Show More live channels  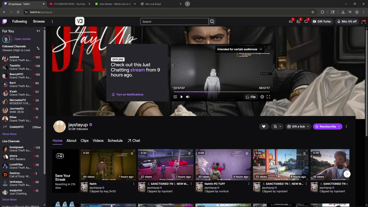tap(9, 200)
